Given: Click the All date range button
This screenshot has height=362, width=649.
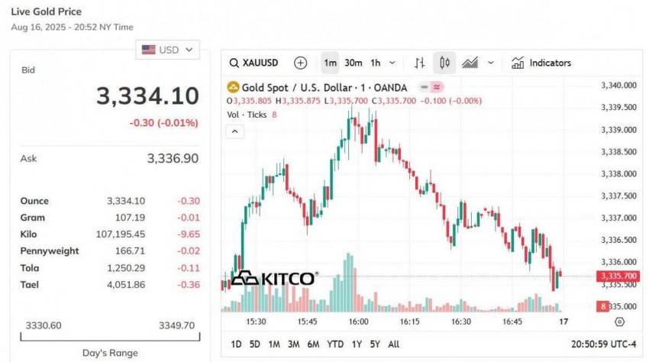Looking at the screenshot, I should [x=393, y=344].
